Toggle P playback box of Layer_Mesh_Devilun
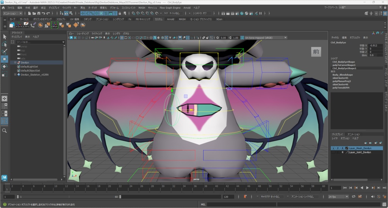 click(x=338, y=148)
